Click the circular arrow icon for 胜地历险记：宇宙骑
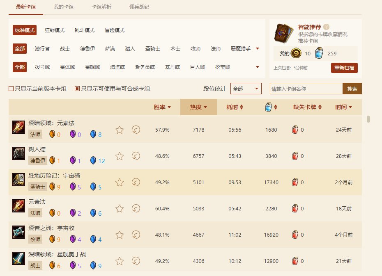The image size is (382, 276). [x=136, y=182]
